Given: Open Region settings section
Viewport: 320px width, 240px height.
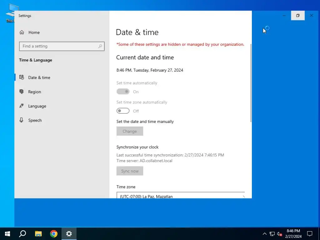Looking at the screenshot, I should point(62,92).
